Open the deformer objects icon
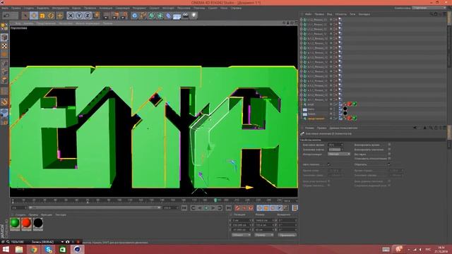452x254 pixels. coord(168,16)
